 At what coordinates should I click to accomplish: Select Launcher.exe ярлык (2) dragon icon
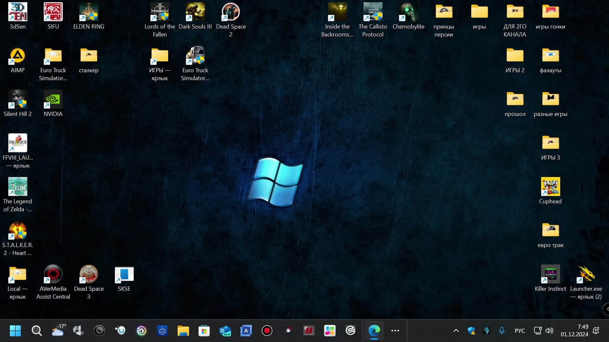(x=586, y=282)
